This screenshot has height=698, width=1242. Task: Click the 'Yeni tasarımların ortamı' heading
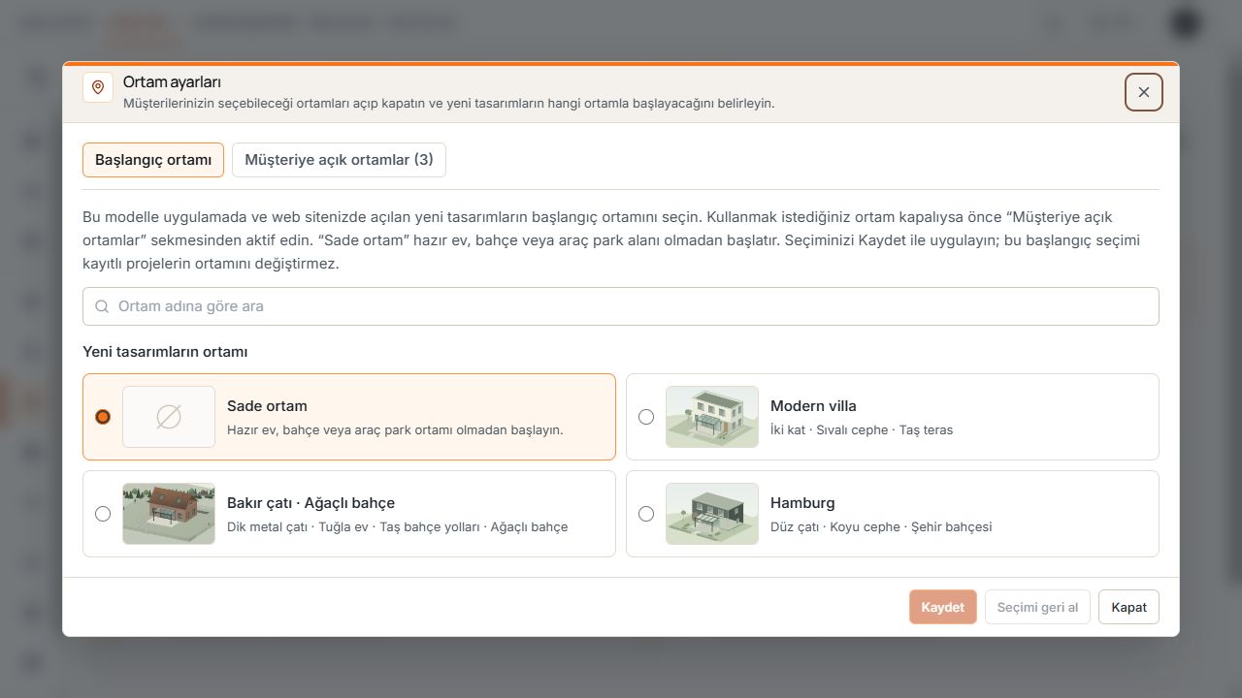point(165,352)
